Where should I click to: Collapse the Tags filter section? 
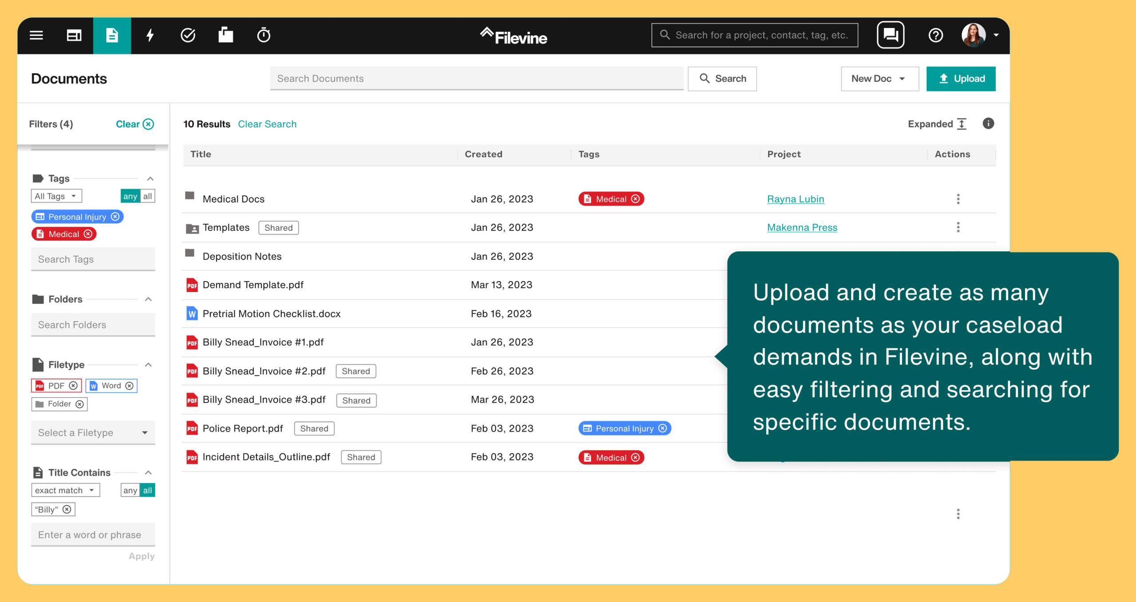(x=150, y=178)
